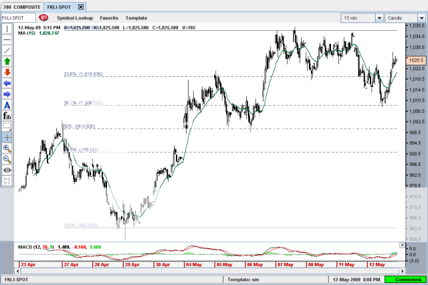Image resolution: width=428 pixels, height=285 pixels.
Task: Click the zoom in magnifier
Action: coord(7,148)
